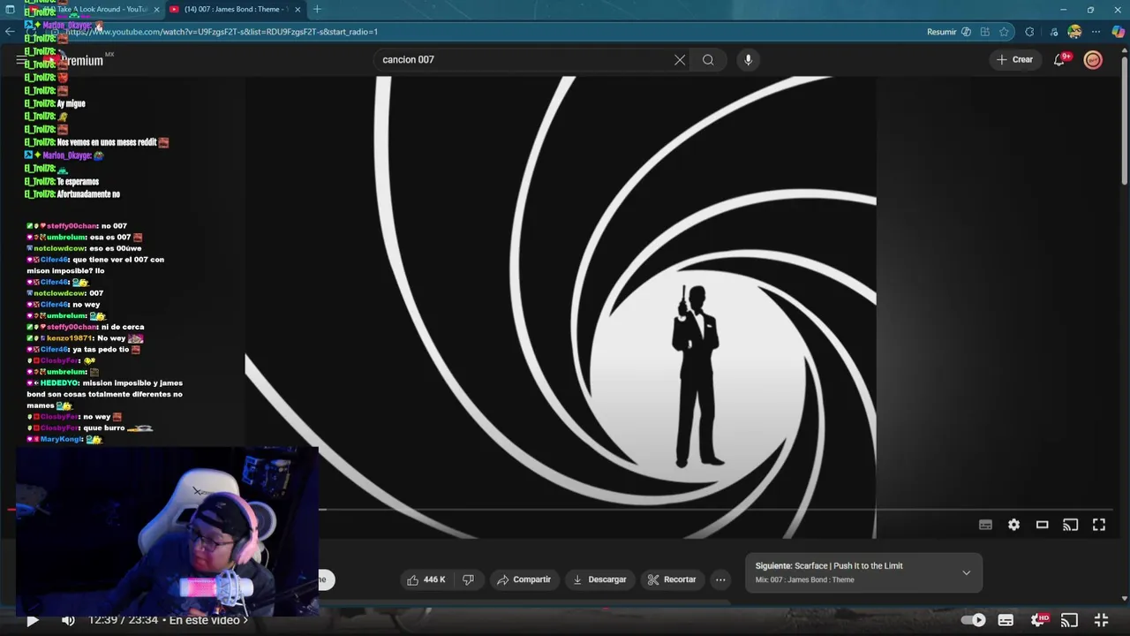1130x636 pixels.
Task: Close the '007 : James Bond' tab
Action: pos(298,9)
